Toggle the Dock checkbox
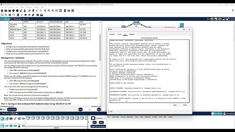The height and width of the screenshot is (132, 235). 1,109
